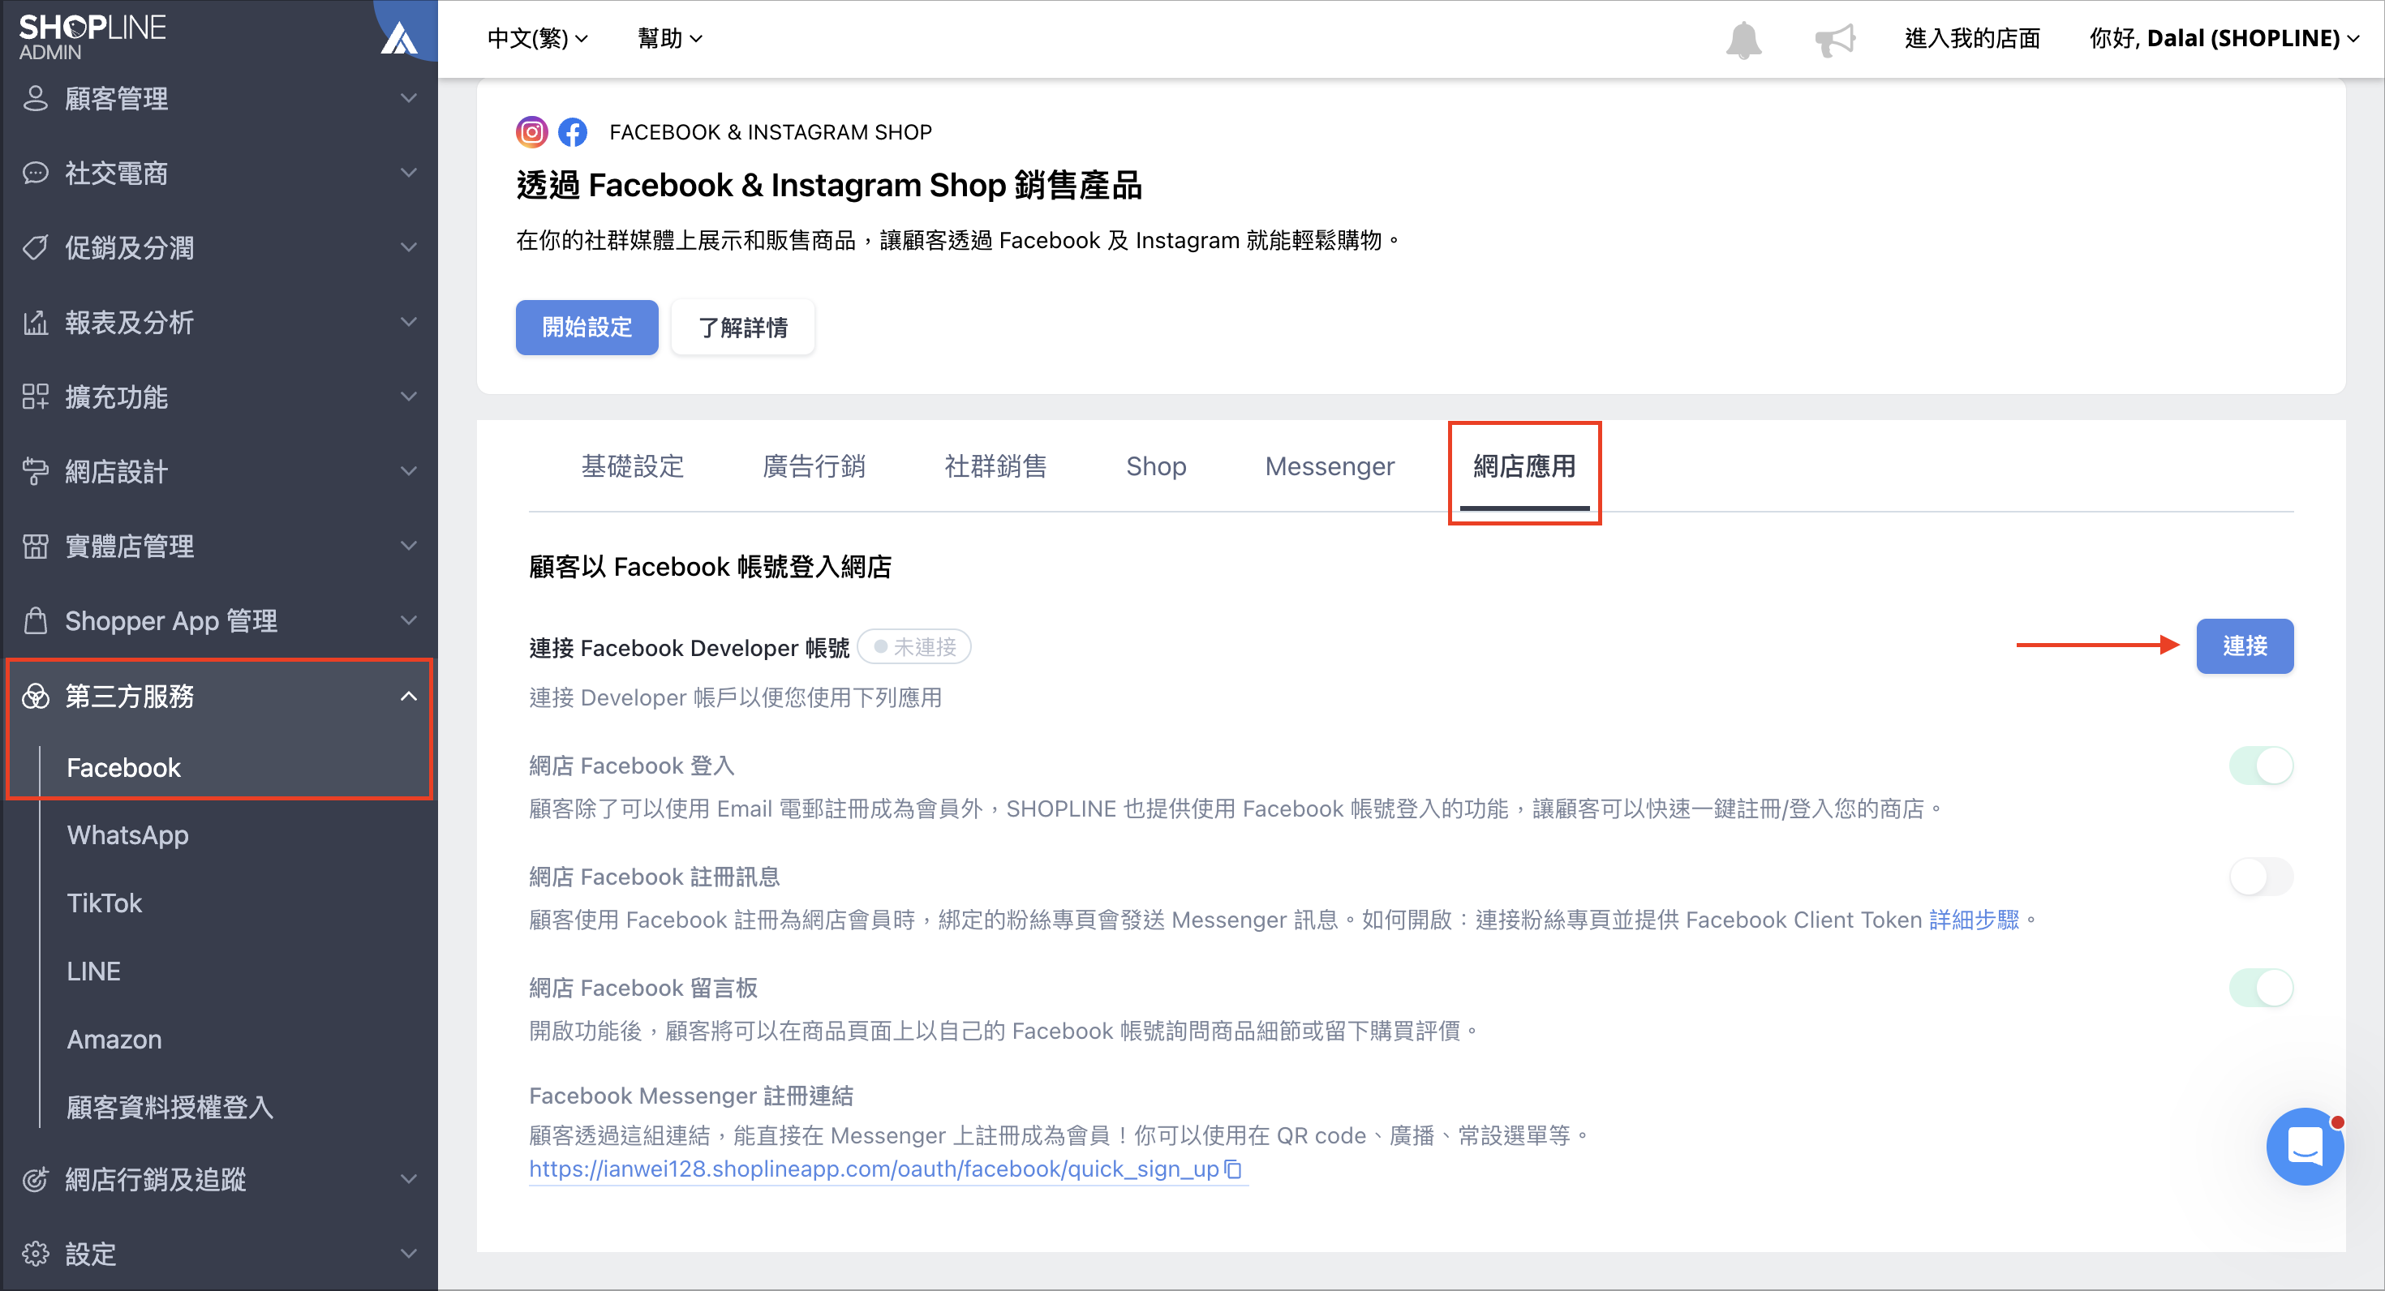Copy the quick sign-up link via copy icon
Screen dimensions: 2385x1291
pyautogui.click(x=1233, y=1170)
